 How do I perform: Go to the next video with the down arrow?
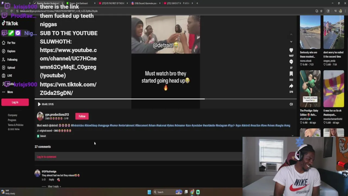(x=291, y=41)
